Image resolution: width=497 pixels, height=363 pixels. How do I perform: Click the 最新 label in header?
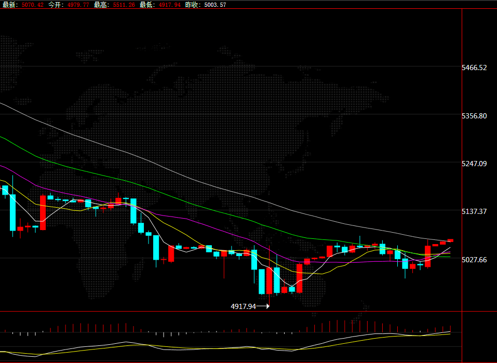click(10, 5)
